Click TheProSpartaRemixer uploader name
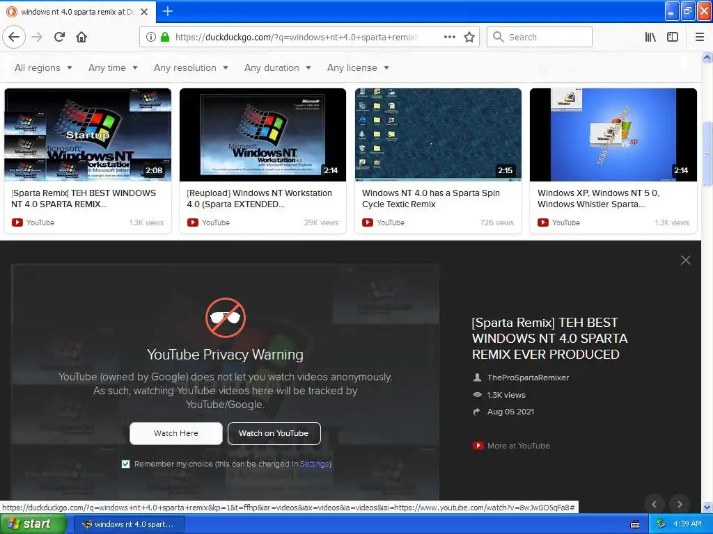Screen dimensions: 713x534 528,378
